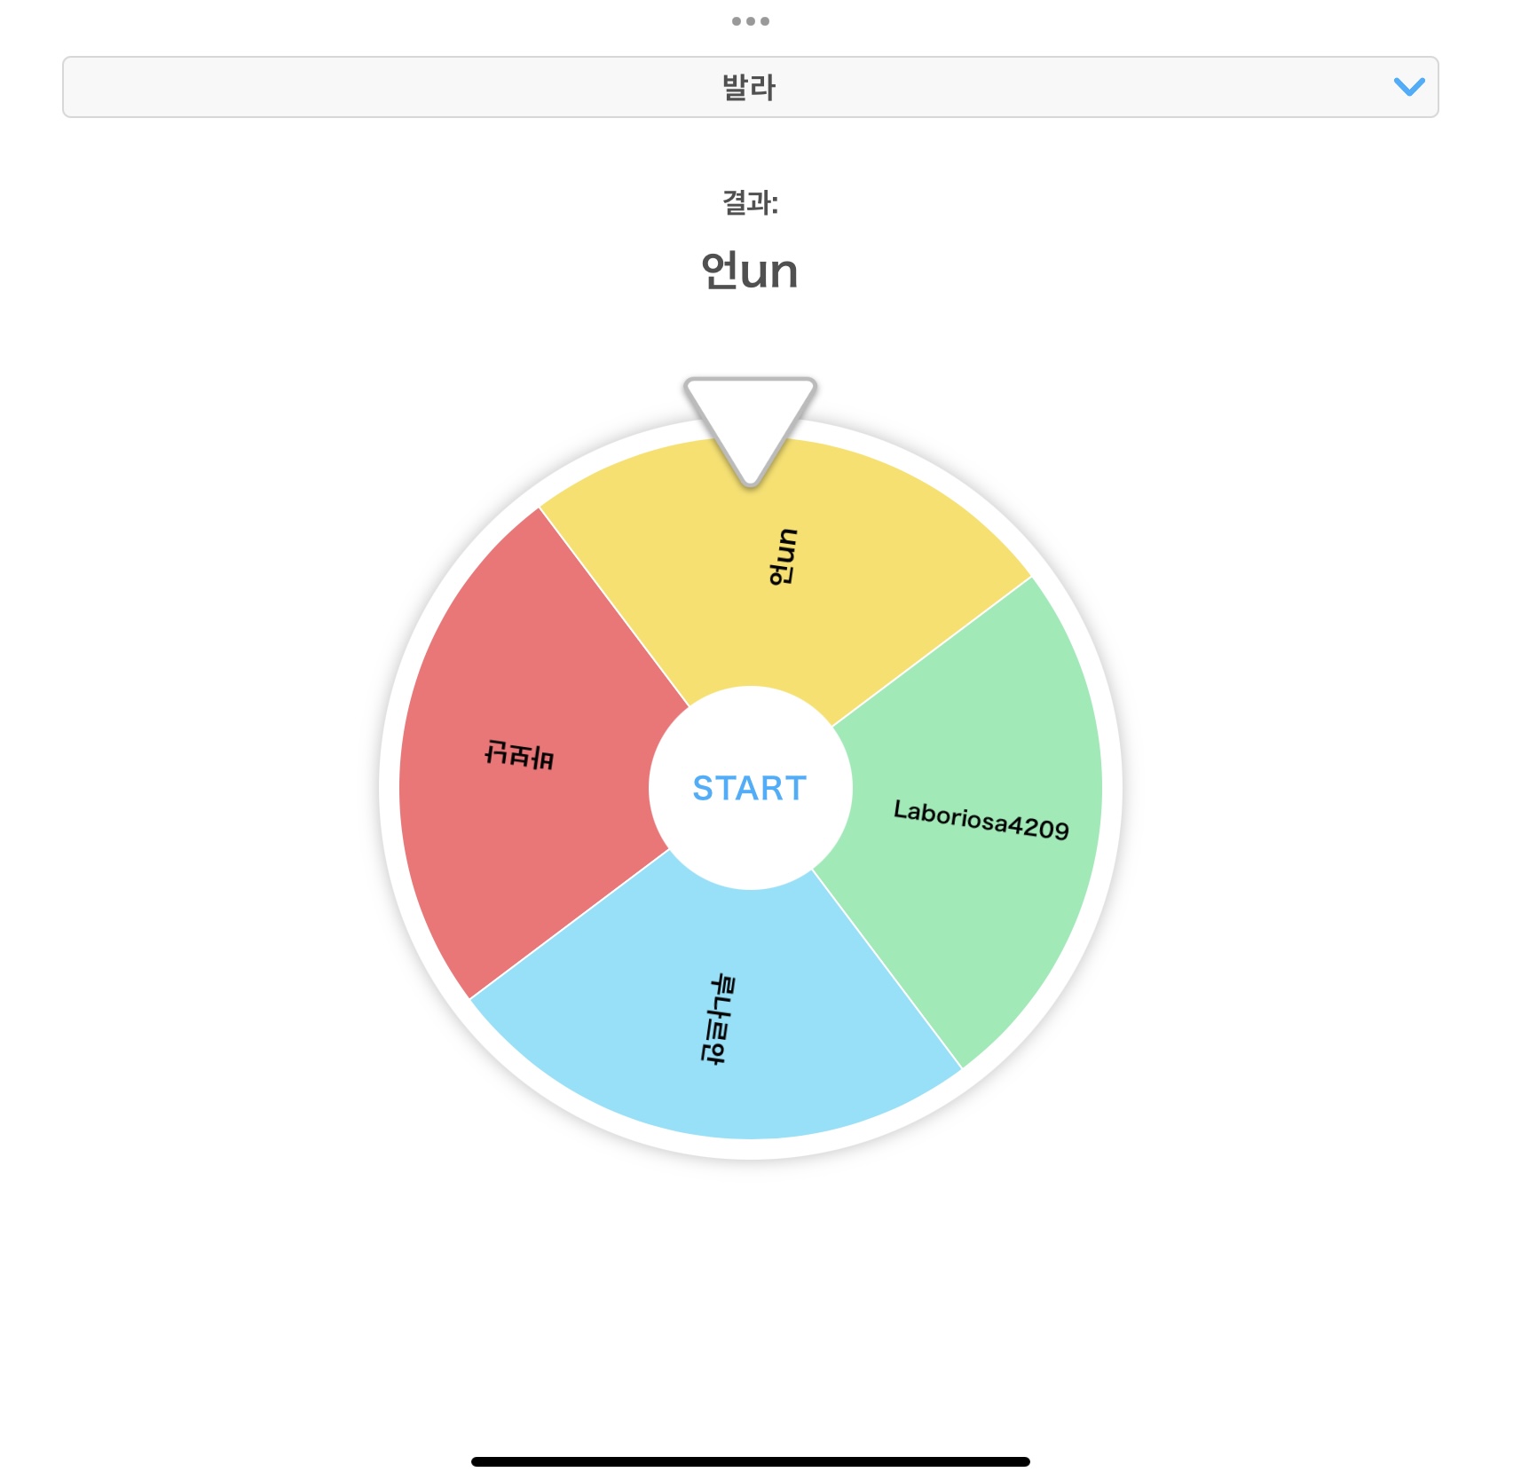The width and height of the screenshot is (1521, 1480).
Task: Click the large 언un result text
Action: [750, 271]
